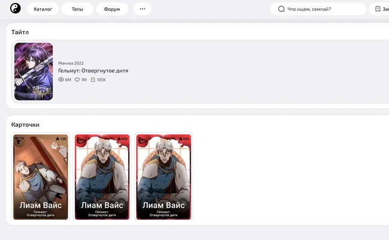Click the eye views icon showing 6M
This screenshot has width=389, height=240.
pos(61,80)
